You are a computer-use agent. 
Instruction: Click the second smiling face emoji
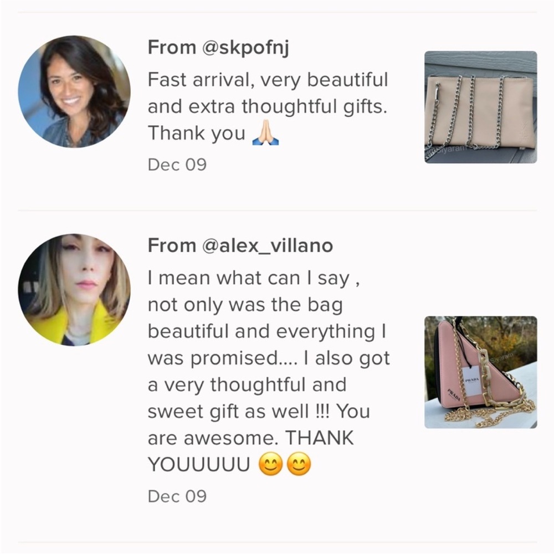[299, 465]
